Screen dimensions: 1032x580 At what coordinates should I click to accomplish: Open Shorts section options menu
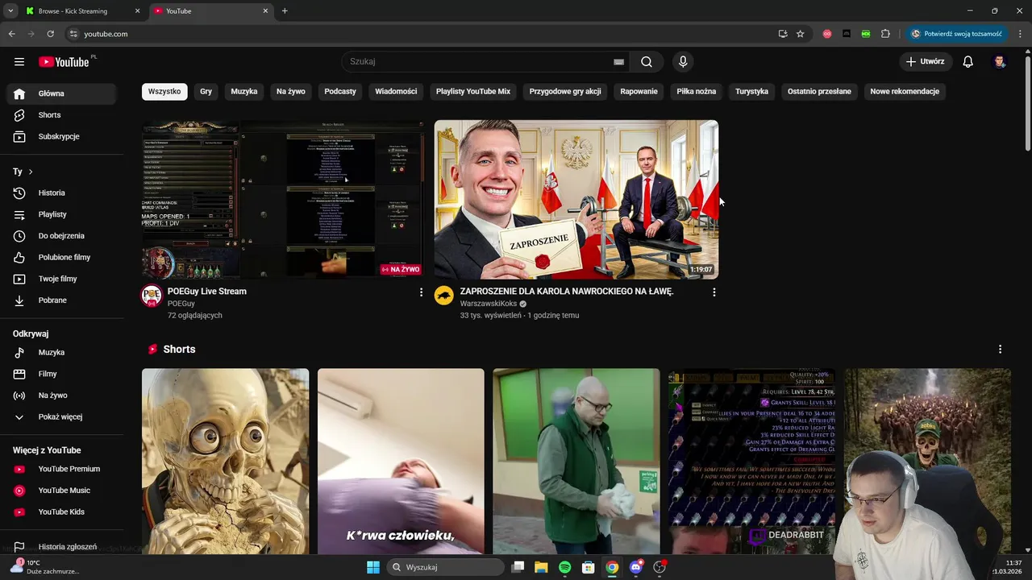click(1000, 350)
